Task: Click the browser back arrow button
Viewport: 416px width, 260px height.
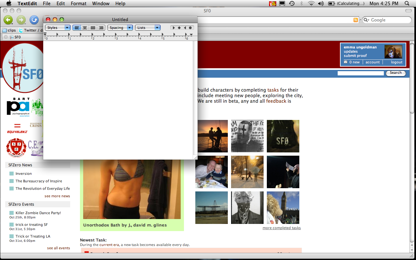Action: 8,20
